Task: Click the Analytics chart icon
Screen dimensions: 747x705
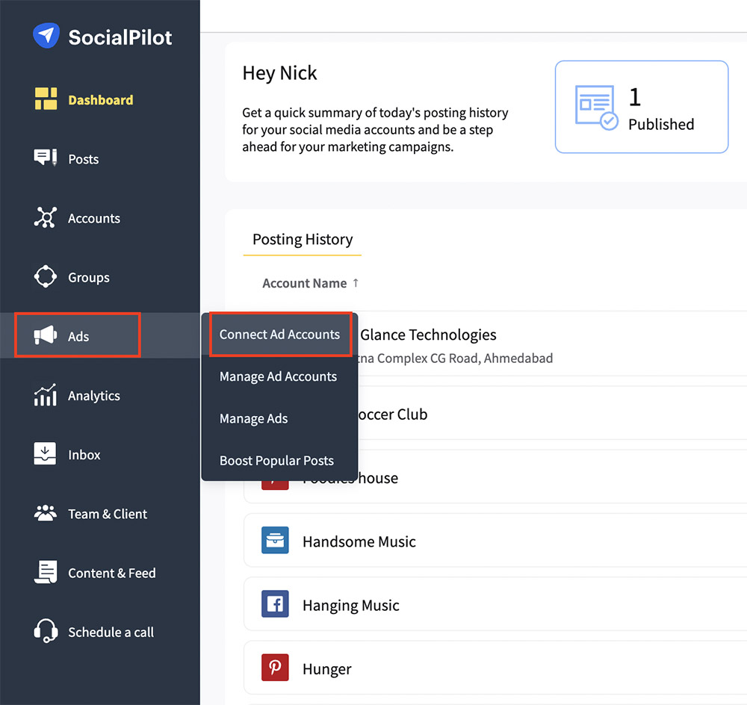Action: pos(46,395)
